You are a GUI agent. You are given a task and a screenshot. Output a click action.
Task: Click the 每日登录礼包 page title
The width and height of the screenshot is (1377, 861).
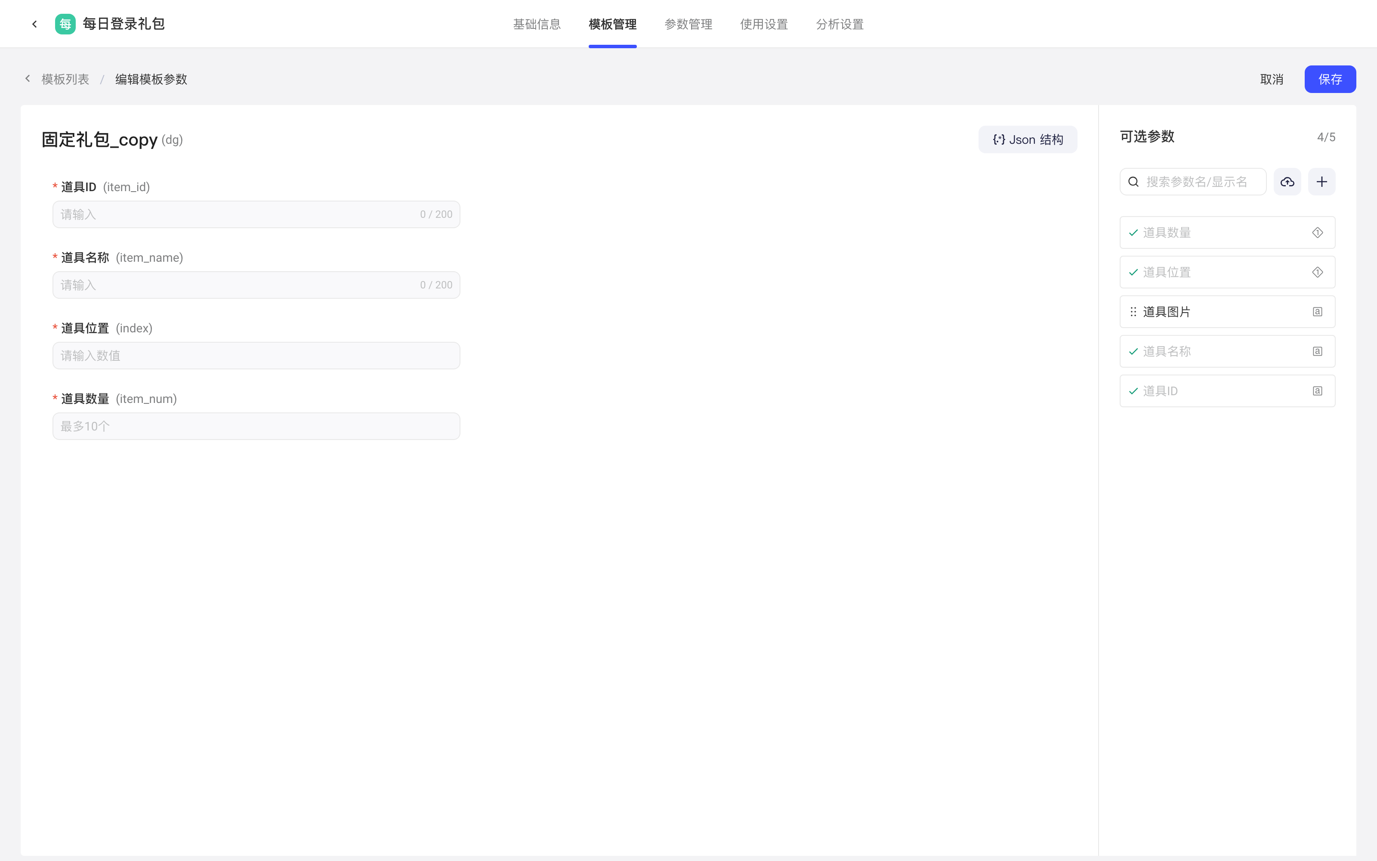[123, 24]
